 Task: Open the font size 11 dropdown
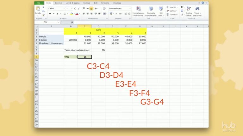coord(72,8)
